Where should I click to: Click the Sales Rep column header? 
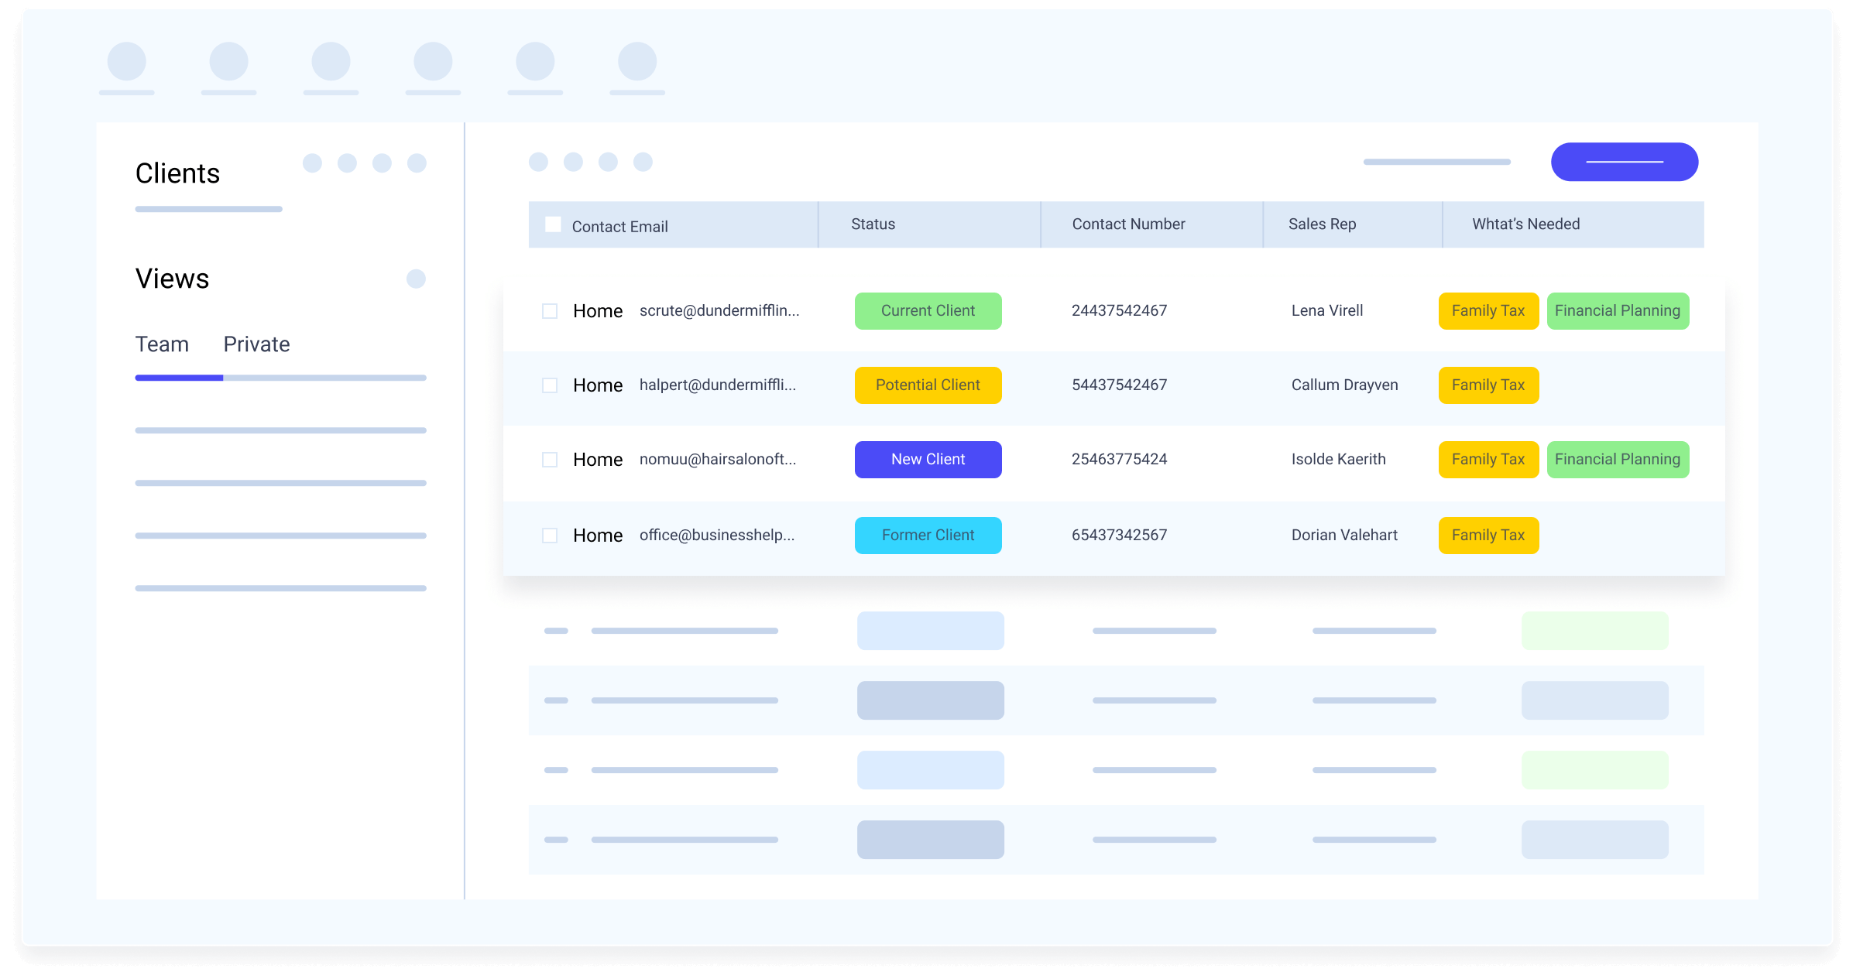coord(1322,224)
